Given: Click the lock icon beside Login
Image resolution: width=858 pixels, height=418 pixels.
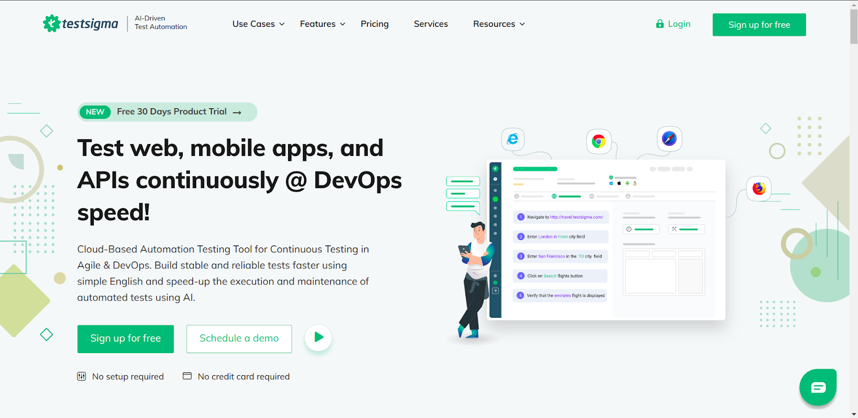Looking at the screenshot, I should (660, 24).
